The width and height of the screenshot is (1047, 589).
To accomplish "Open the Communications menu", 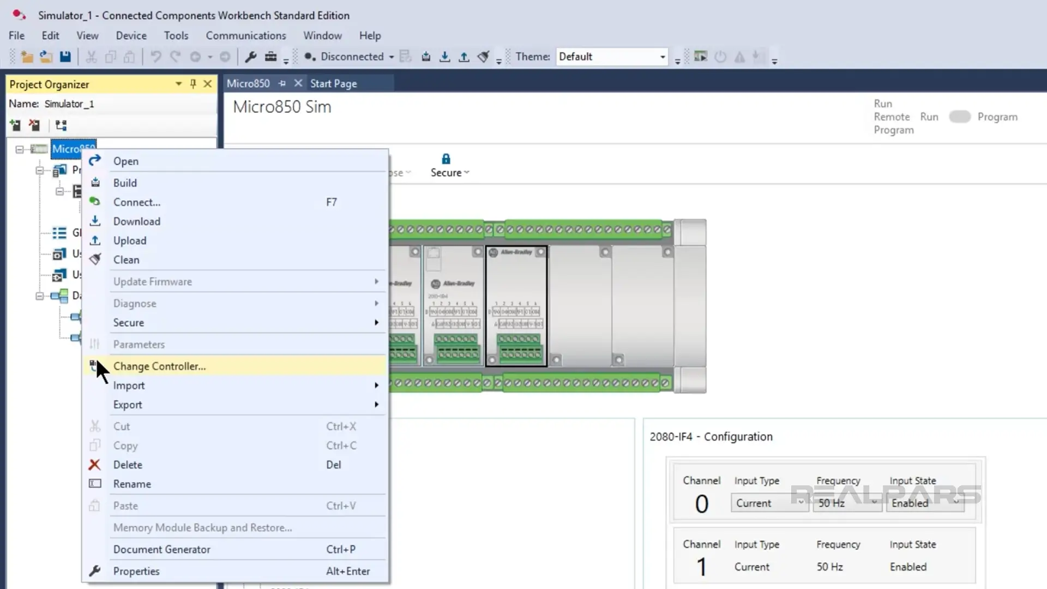I will click(x=246, y=35).
